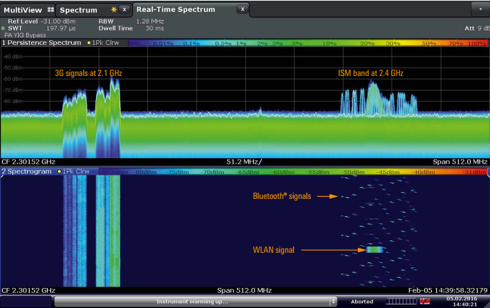490x308 pixels.
Task: Click the green SWT indicator dot
Action: [x=3, y=27]
